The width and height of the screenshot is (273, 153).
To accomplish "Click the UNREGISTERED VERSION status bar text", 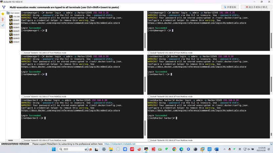I will tap(15, 144).
